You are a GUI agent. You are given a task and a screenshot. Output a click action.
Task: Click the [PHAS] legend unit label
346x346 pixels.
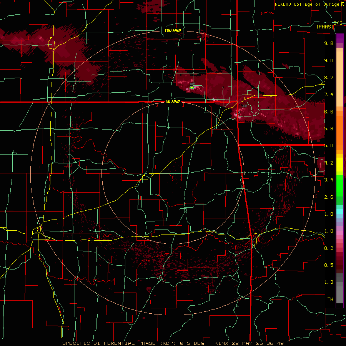click(325, 27)
